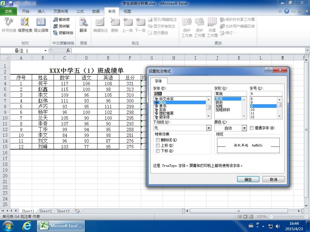Toggle 删除线 strikethrough checkbox
This screenshot has height=232, width=310.
click(x=158, y=140)
